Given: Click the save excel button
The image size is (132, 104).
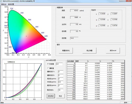Looking at the screenshot, I should pyautogui.click(x=113, y=50).
